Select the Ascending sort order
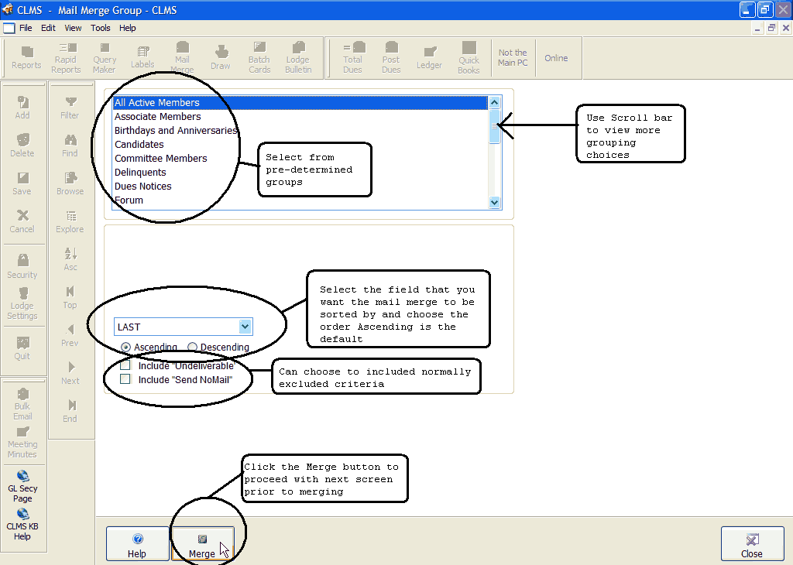 coord(126,348)
